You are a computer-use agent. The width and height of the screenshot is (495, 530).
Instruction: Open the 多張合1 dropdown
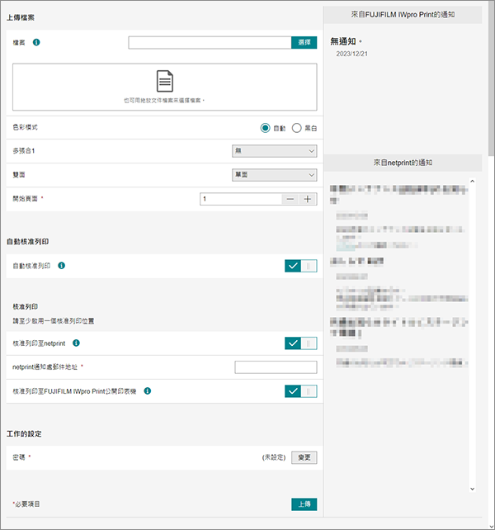point(275,151)
